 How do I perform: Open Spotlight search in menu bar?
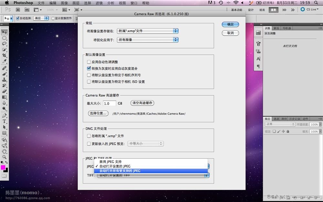316,3
